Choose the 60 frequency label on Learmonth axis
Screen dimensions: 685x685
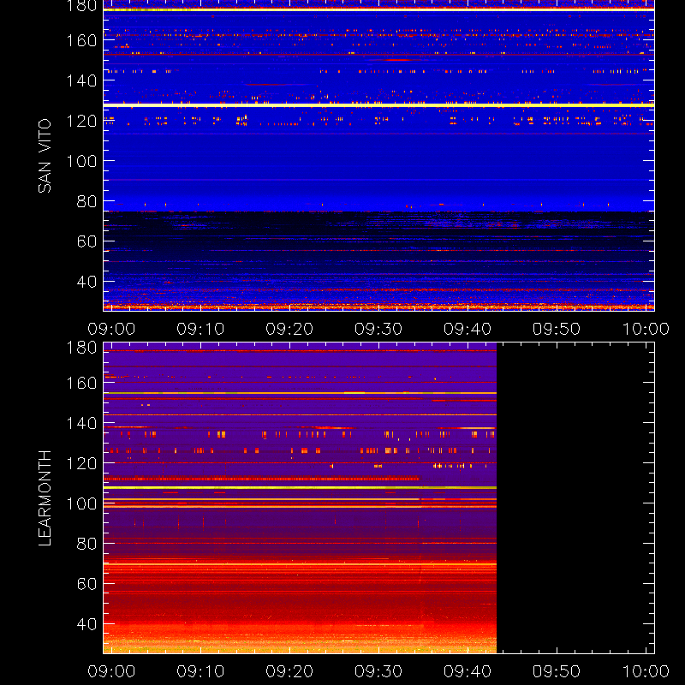pyautogui.click(x=86, y=584)
